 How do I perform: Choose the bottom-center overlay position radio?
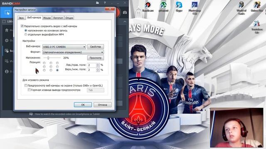(x=51, y=70)
